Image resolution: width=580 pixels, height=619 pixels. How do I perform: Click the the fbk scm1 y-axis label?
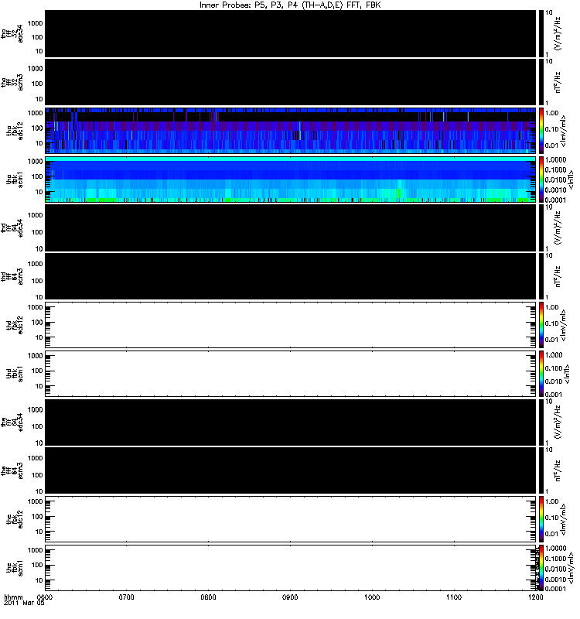[15, 568]
